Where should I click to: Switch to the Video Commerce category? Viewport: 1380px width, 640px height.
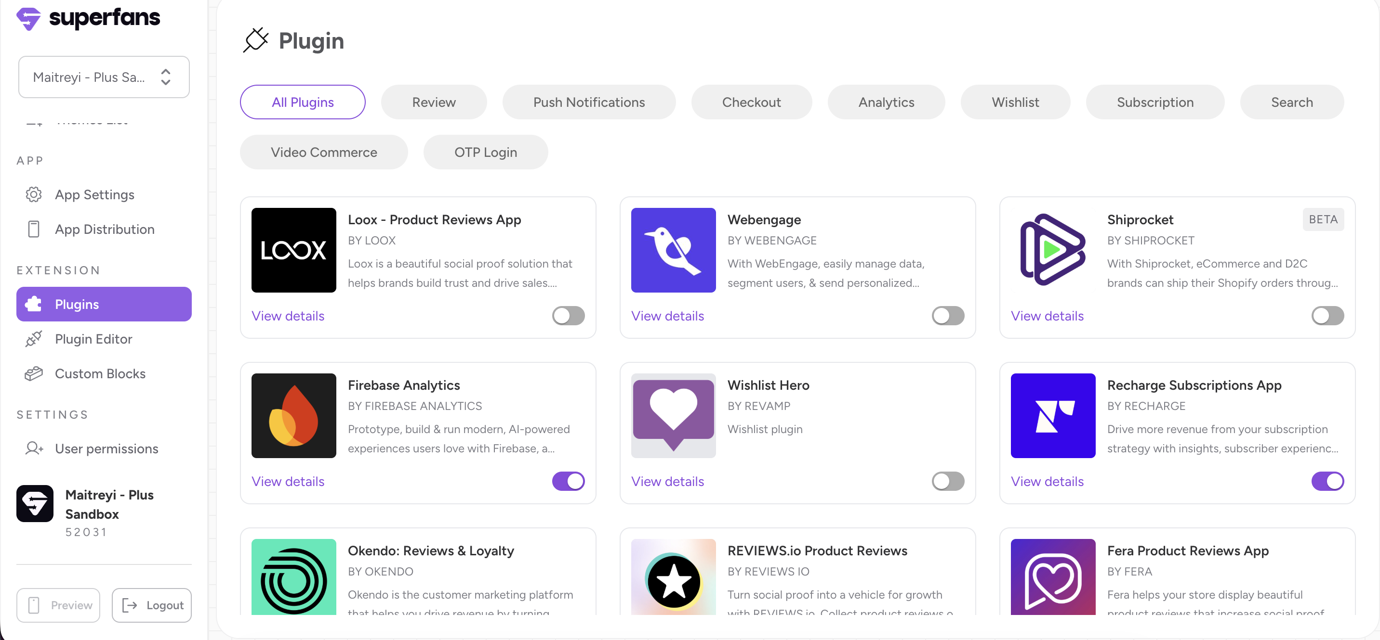[x=324, y=153]
